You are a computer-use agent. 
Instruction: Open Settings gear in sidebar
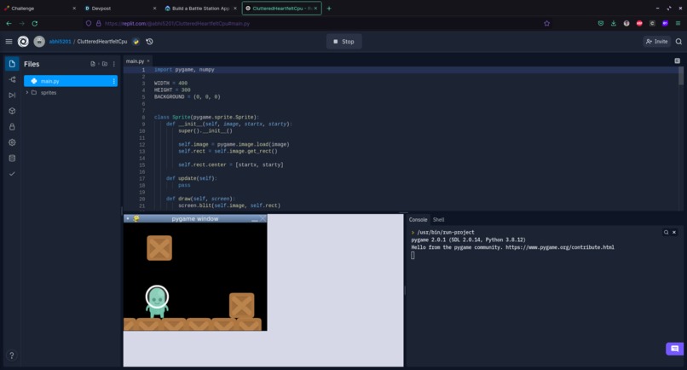12,142
